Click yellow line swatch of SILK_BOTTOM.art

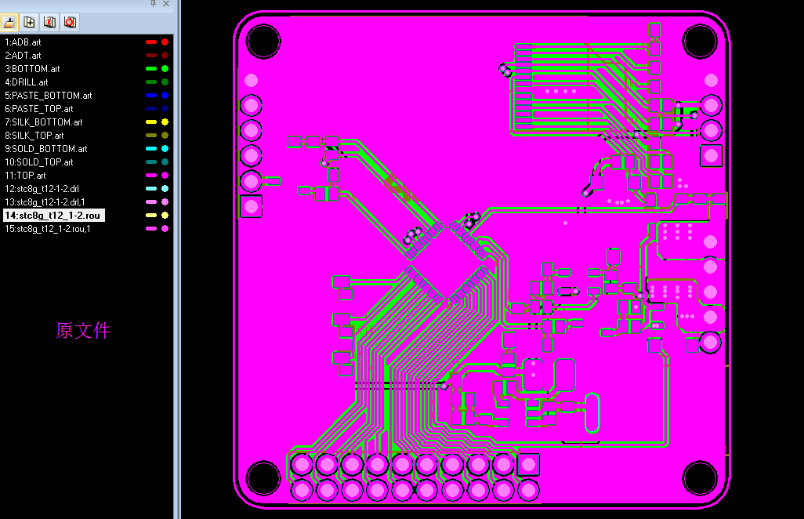[151, 122]
